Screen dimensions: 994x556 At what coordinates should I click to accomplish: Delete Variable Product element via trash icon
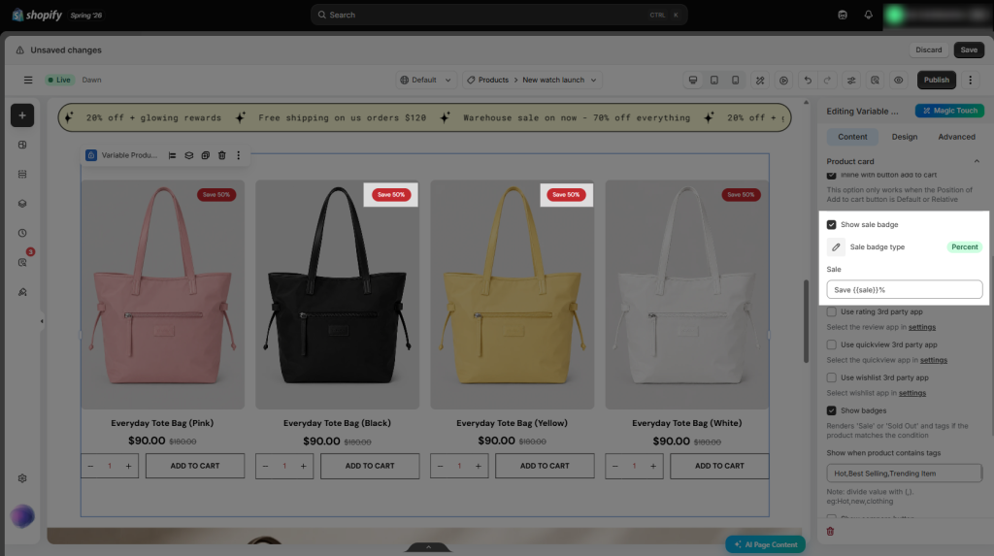click(222, 155)
